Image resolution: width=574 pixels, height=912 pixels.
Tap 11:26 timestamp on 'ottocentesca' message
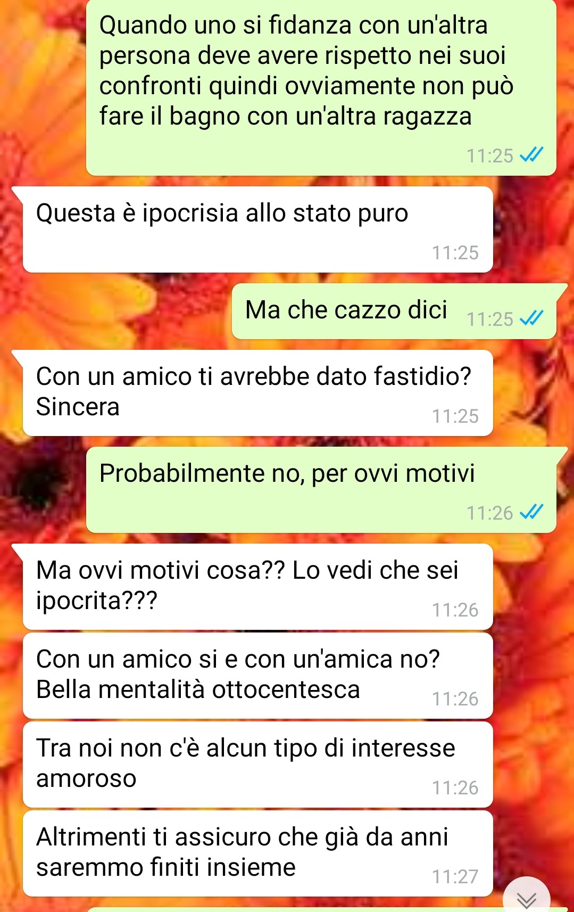455,699
